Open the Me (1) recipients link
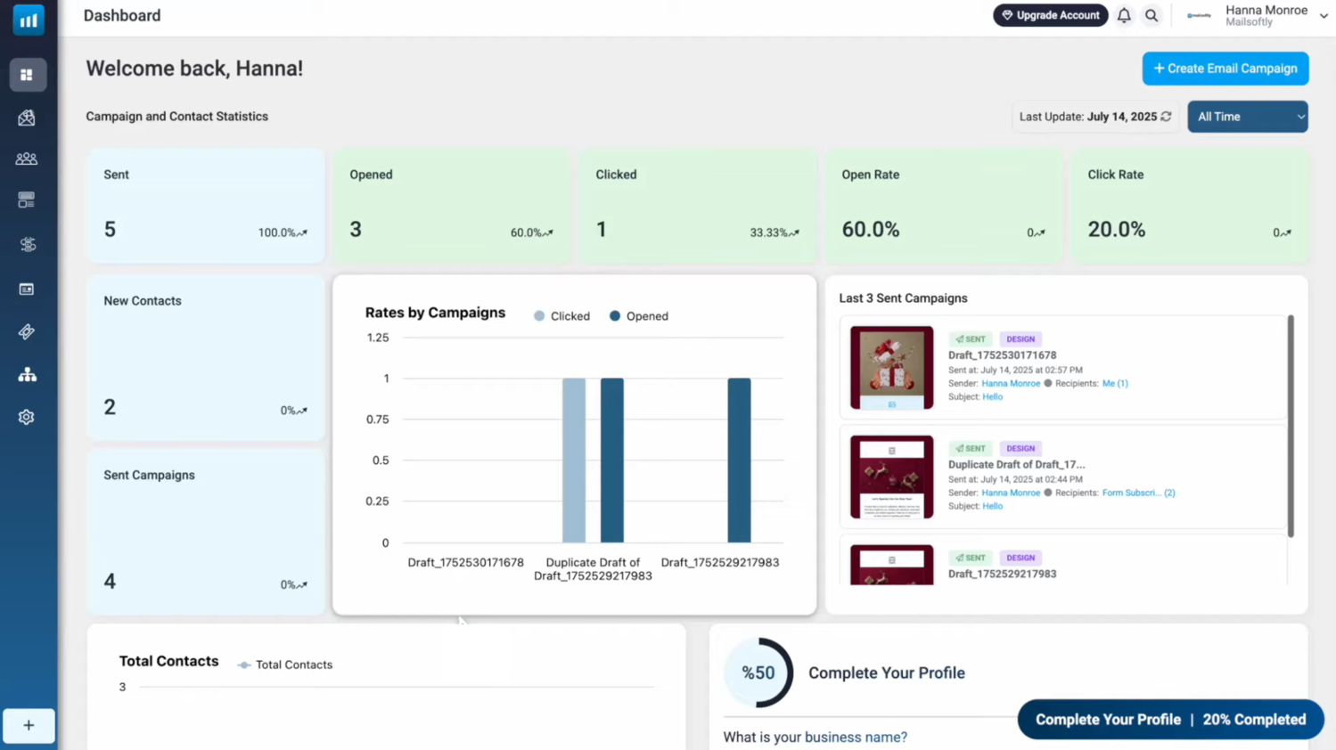Viewport: 1336px width, 750px height. [1114, 383]
